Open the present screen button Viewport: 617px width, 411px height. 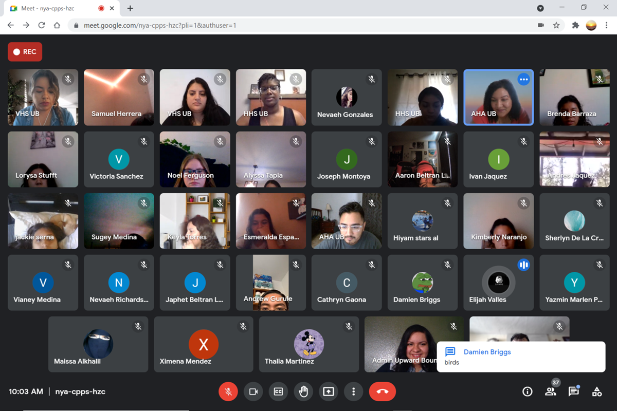(x=329, y=391)
